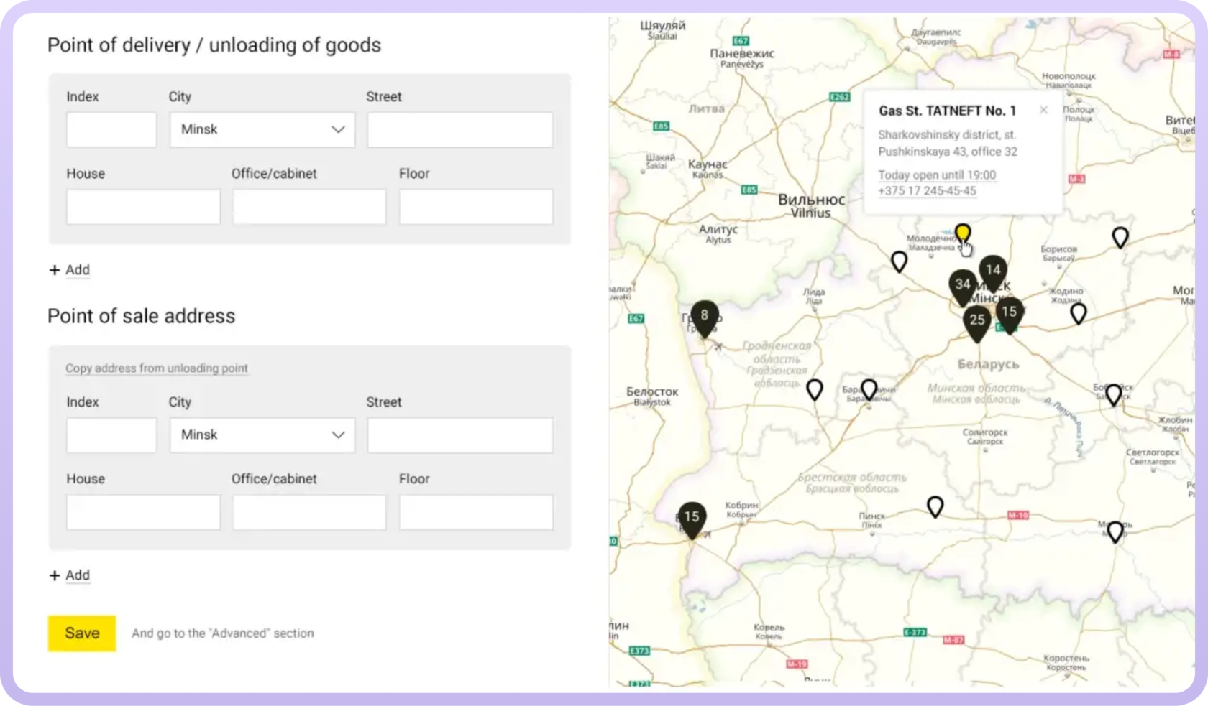Image resolution: width=1208 pixels, height=706 pixels.
Task: Click the map cluster marker labeled 25
Action: pos(976,321)
